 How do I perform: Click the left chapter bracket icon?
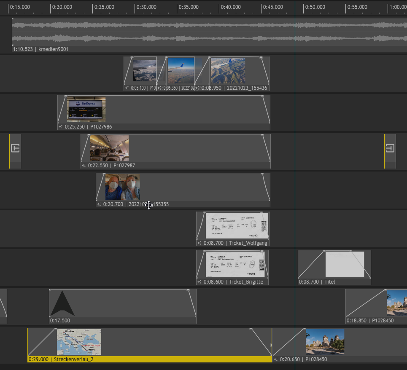tap(15, 148)
